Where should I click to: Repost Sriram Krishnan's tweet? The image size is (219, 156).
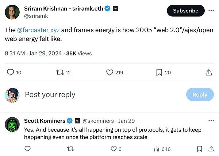(x=59, y=73)
